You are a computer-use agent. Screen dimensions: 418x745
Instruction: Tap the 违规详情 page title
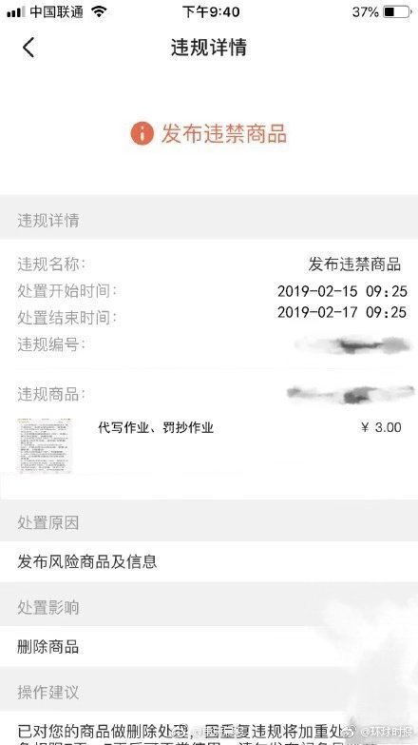tap(209, 48)
